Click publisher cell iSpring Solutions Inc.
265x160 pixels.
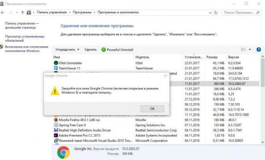click(150, 125)
